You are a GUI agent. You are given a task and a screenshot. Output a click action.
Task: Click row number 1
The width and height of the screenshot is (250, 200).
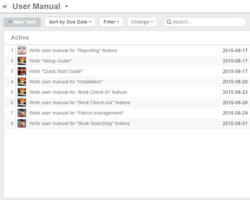click(x=12, y=50)
